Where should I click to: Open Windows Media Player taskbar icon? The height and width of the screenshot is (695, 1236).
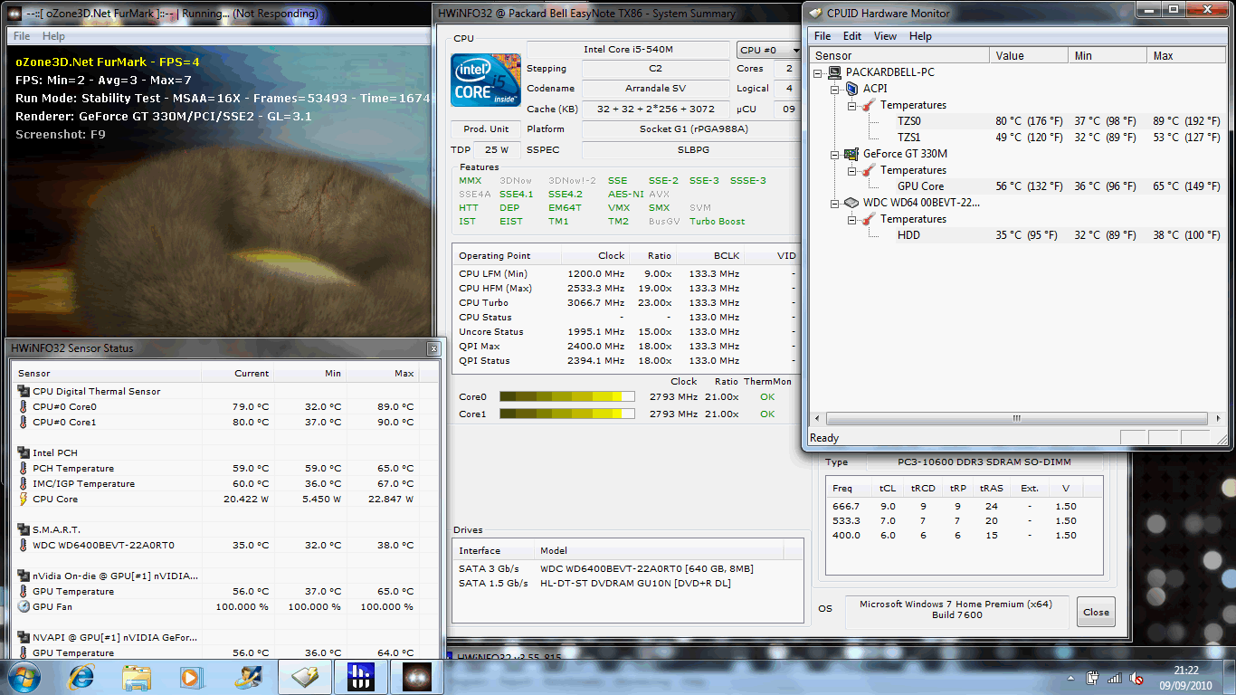(x=191, y=677)
